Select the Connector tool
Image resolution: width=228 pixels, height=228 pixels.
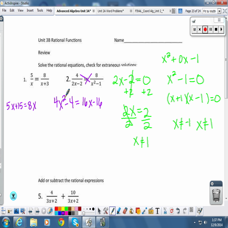coord(145,211)
